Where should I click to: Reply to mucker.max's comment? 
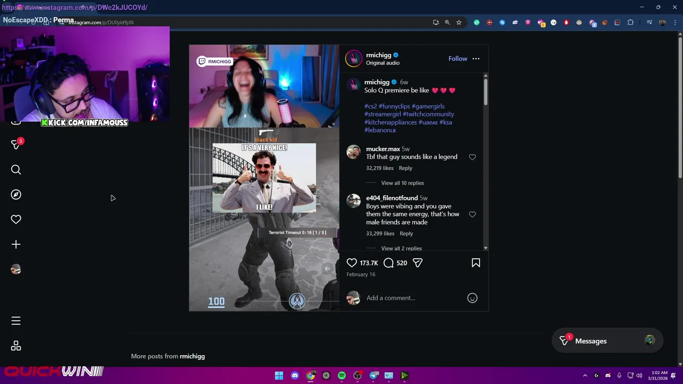click(x=406, y=168)
